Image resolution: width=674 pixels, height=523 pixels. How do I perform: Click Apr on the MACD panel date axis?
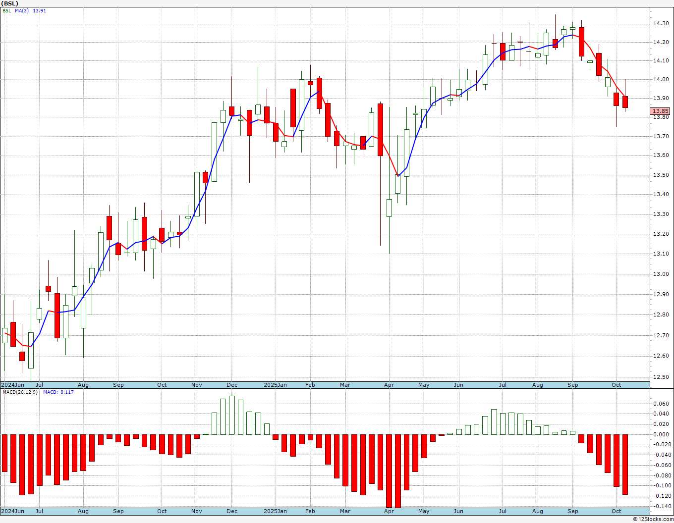coord(389,511)
